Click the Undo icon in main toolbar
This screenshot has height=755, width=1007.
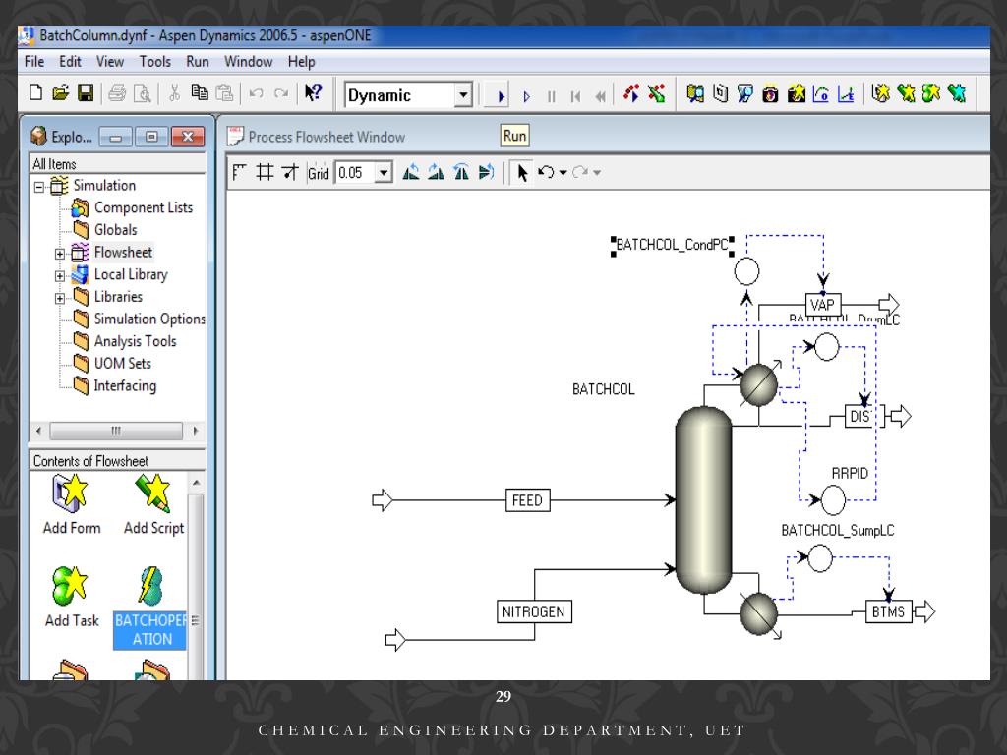pos(257,93)
